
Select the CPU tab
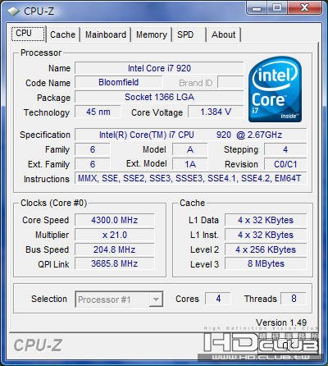(x=28, y=34)
